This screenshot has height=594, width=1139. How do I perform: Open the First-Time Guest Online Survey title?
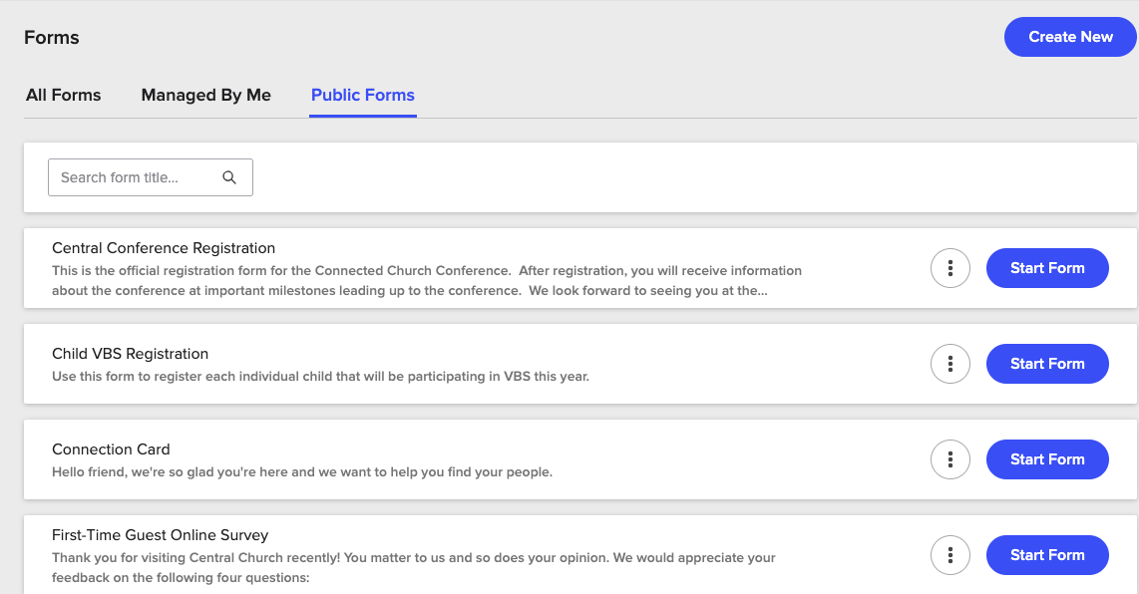coord(161,534)
